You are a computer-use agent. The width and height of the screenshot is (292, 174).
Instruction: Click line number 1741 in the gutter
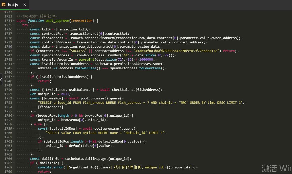point(8,51)
